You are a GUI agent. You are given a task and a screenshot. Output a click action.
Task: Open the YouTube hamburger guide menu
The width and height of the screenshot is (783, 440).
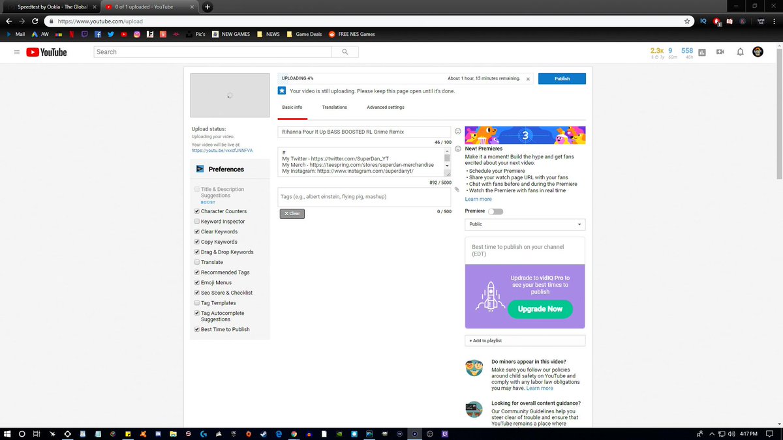coord(17,52)
